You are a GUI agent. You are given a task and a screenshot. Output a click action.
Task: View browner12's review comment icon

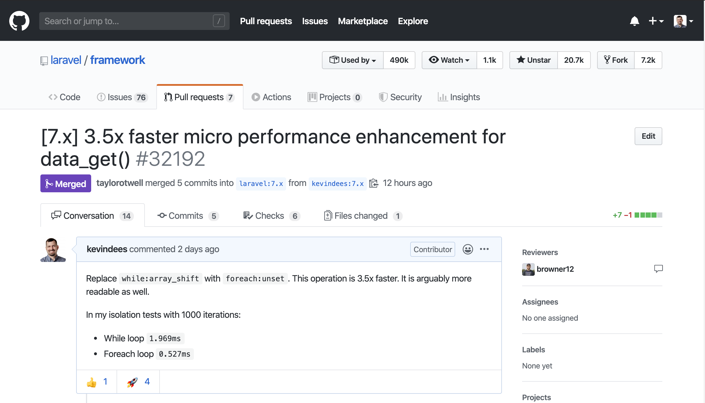click(658, 269)
